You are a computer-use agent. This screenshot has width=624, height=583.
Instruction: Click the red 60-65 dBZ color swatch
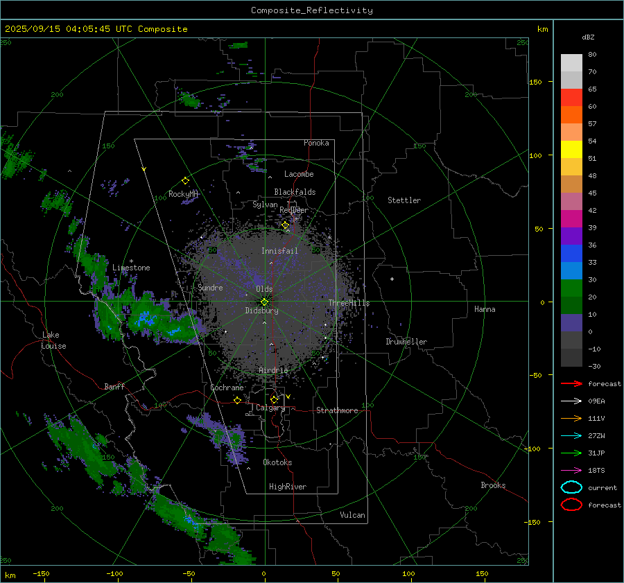click(x=571, y=98)
